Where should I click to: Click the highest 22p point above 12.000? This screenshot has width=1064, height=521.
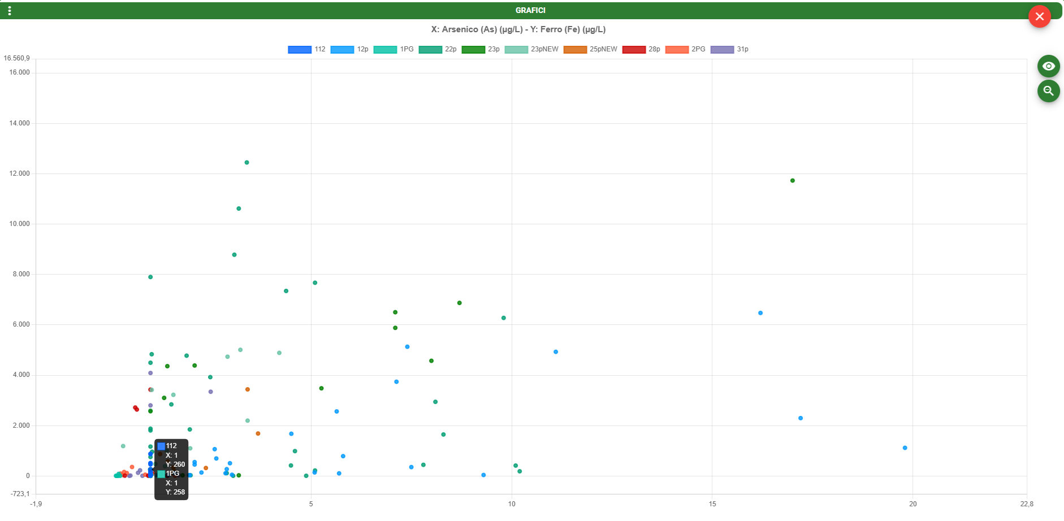click(x=246, y=163)
